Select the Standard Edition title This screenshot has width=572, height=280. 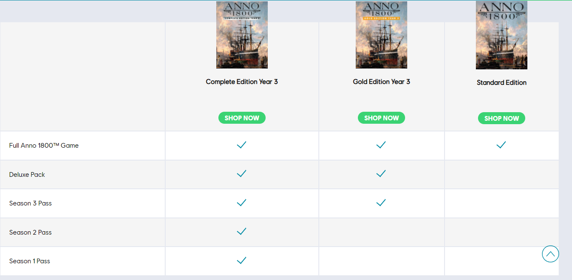[x=502, y=82]
